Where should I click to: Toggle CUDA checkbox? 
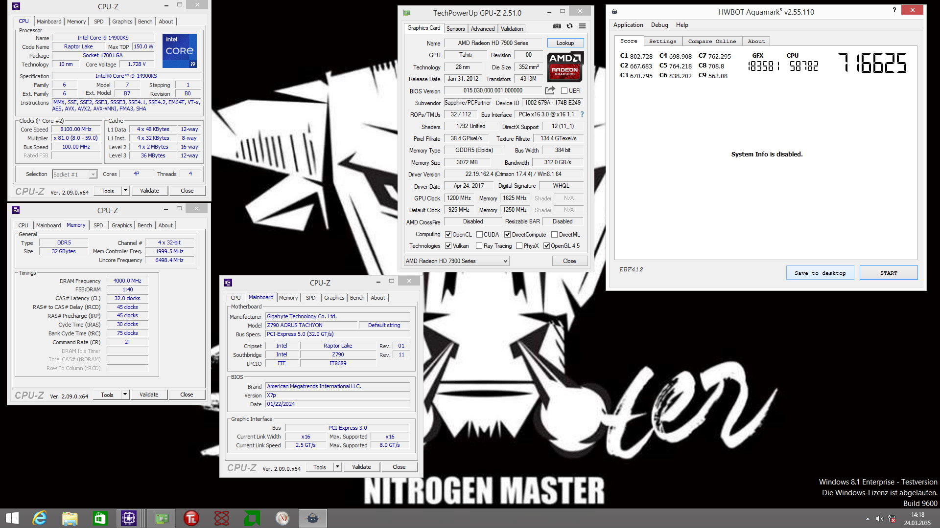click(x=479, y=235)
